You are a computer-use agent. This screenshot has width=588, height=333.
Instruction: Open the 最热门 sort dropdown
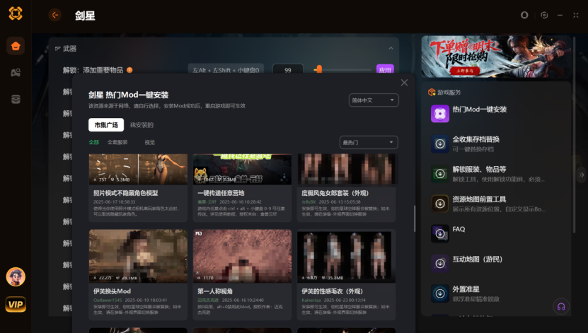pyautogui.click(x=369, y=143)
